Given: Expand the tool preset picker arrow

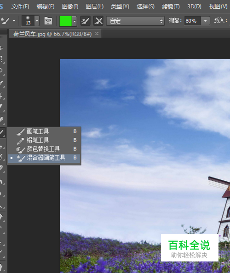Looking at the screenshot, I should [14, 21].
